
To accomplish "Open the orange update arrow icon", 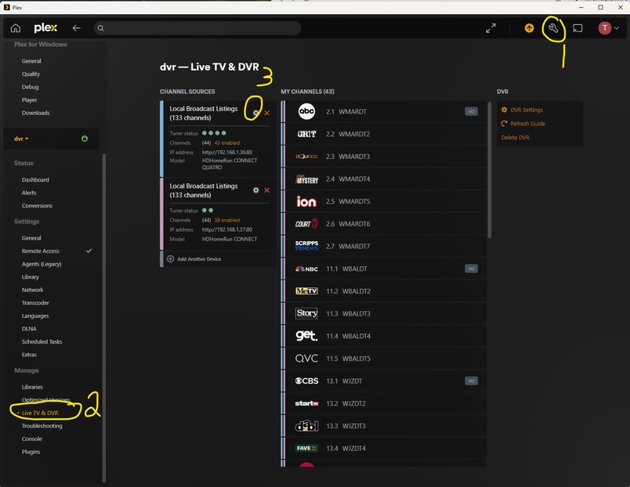I will click(x=529, y=28).
